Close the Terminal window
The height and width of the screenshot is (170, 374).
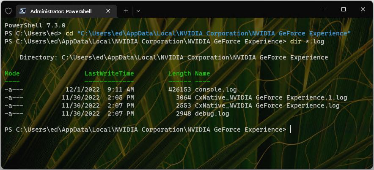tap(363, 9)
